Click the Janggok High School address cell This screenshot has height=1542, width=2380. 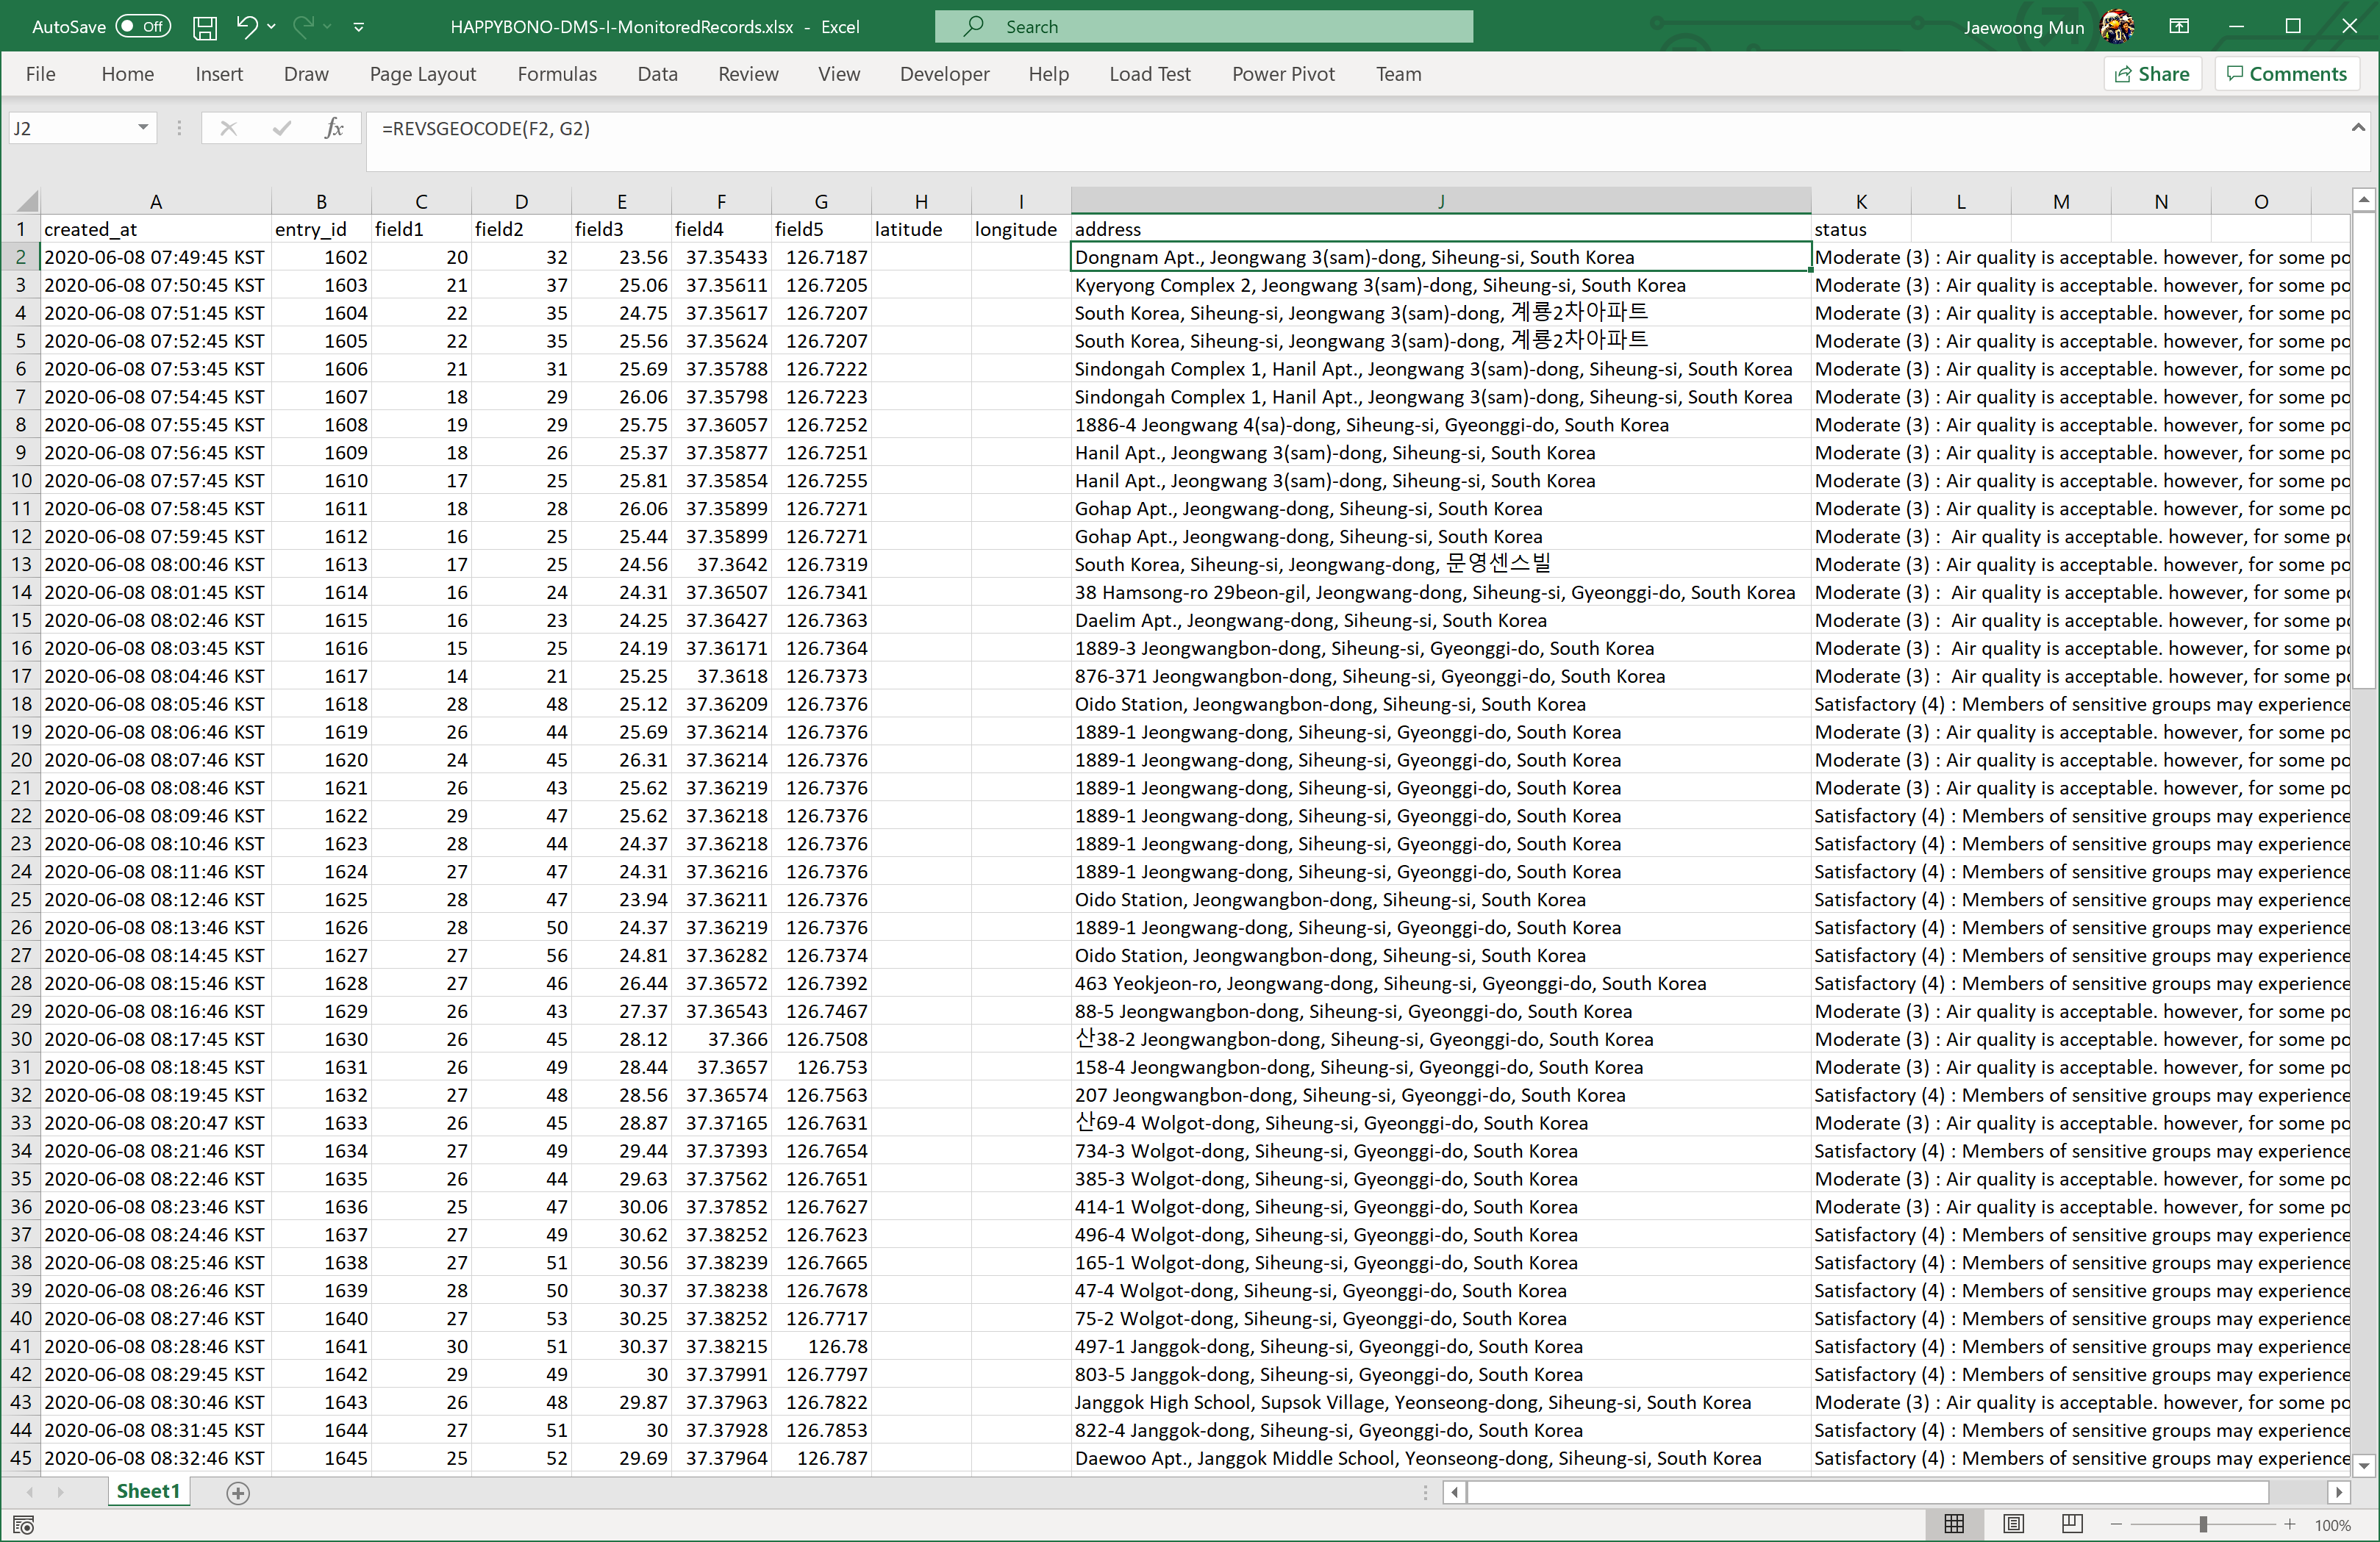(1440, 1402)
